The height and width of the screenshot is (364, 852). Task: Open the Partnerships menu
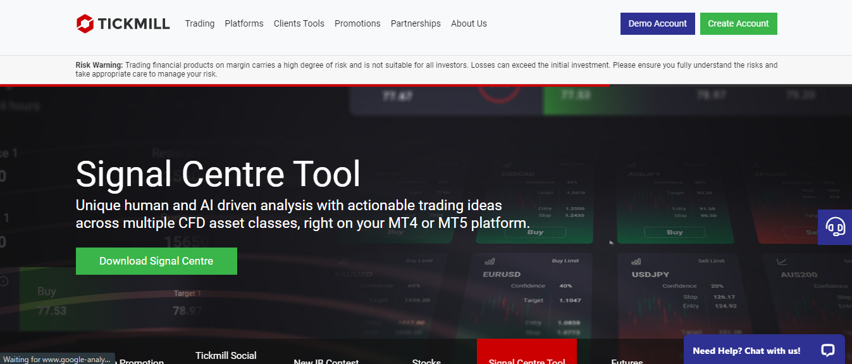416,23
